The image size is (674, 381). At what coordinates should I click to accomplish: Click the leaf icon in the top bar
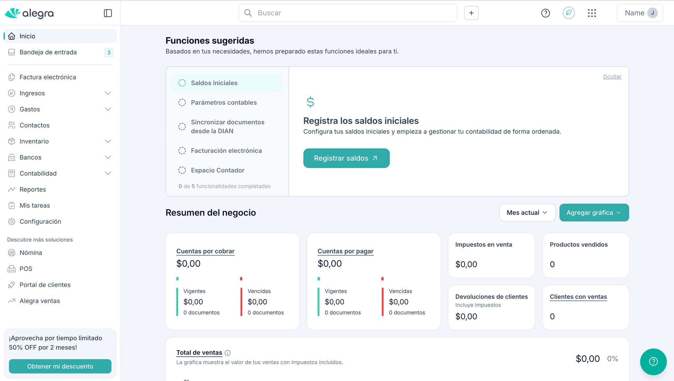[568, 13]
